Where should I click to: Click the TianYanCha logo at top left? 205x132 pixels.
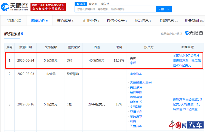[x=14, y=7]
